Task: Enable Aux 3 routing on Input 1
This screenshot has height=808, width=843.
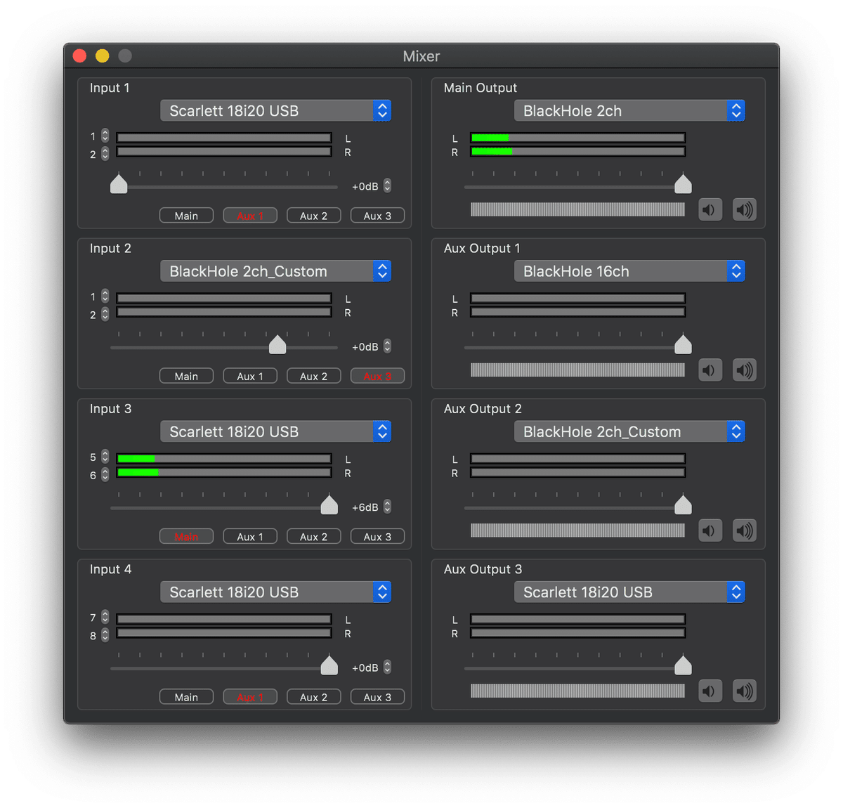Action: click(x=377, y=216)
